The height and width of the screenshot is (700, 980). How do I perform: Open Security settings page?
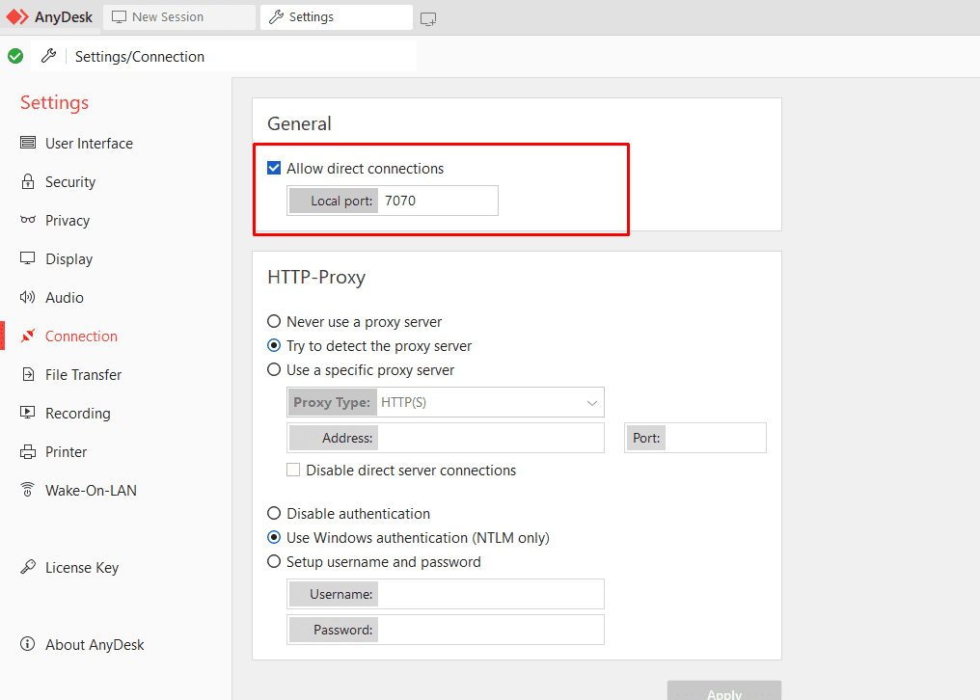tap(70, 182)
